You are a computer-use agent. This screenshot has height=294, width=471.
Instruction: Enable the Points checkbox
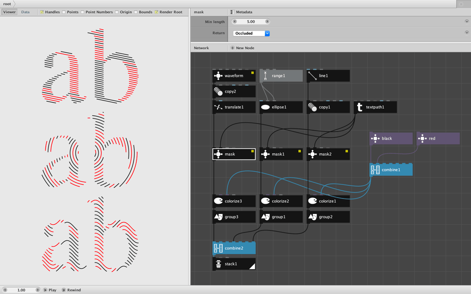tap(64, 12)
